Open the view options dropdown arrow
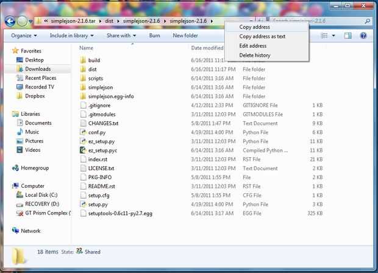The image size is (378, 273). point(333,36)
